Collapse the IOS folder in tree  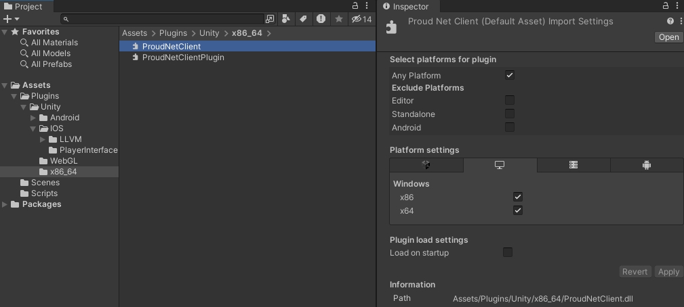point(33,128)
